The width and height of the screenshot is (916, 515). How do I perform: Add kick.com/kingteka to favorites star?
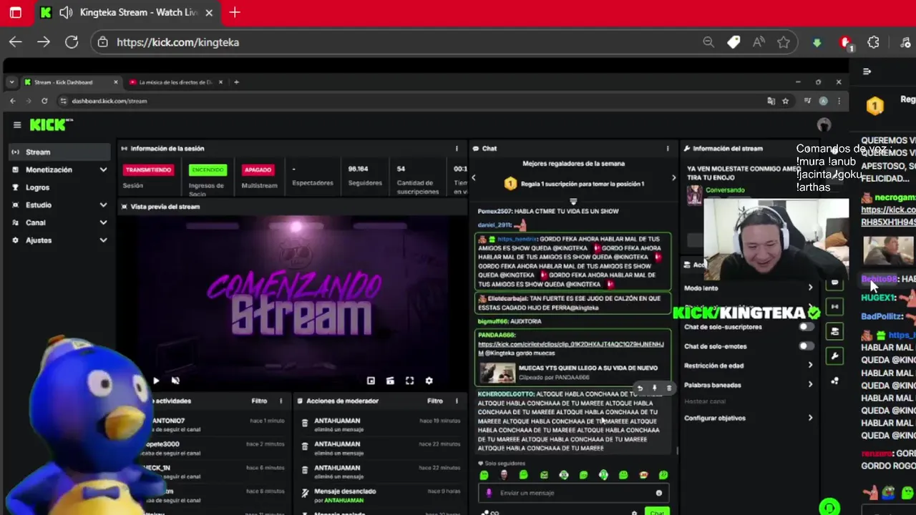(x=784, y=42)
